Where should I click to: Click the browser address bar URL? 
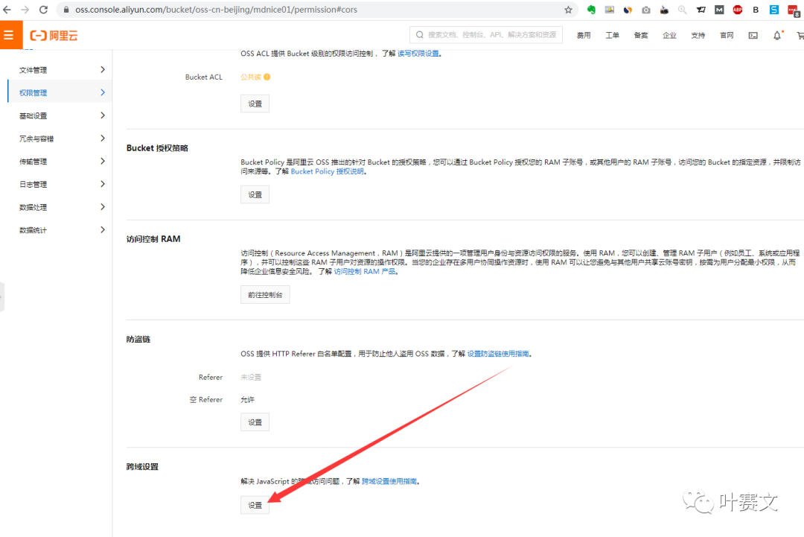pyautogui.click(x=216, y=10)
